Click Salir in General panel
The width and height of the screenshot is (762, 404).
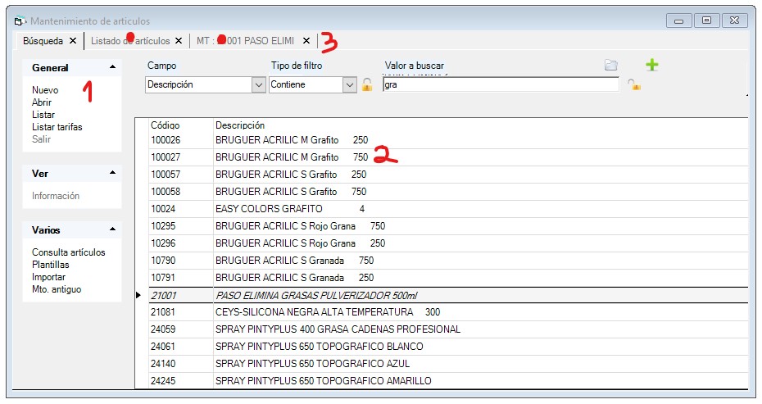(41, 139)
